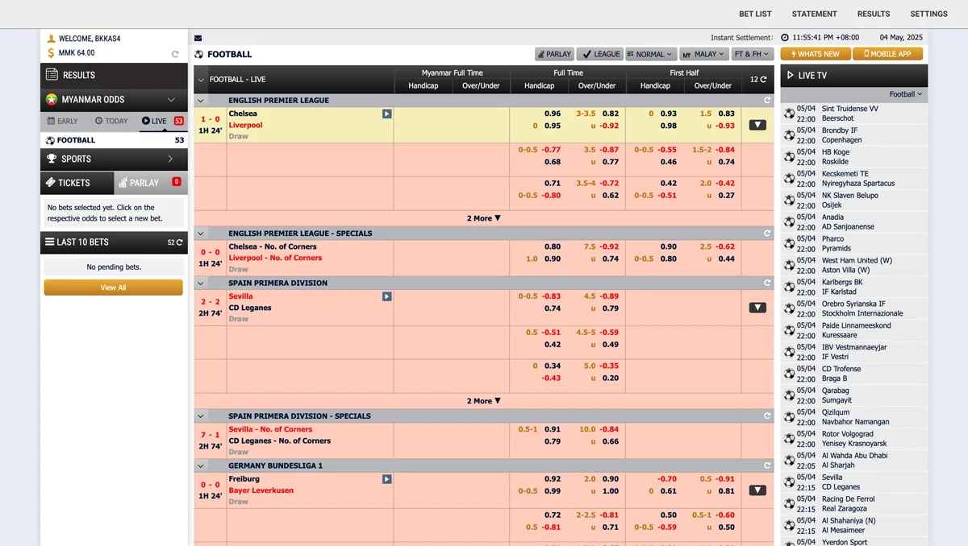Open Settings from top menu
The height and width of the screenshot is (546, 968).
[x=928, y=14]
